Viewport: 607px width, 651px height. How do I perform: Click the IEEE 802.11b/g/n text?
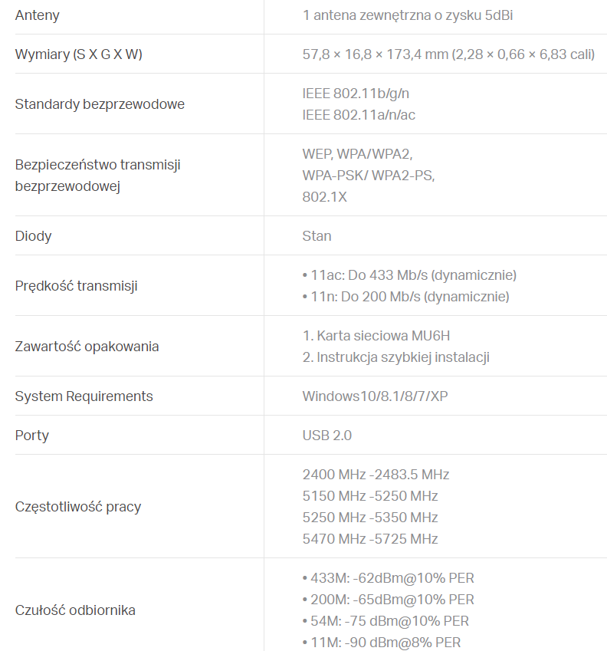(356, 94)
